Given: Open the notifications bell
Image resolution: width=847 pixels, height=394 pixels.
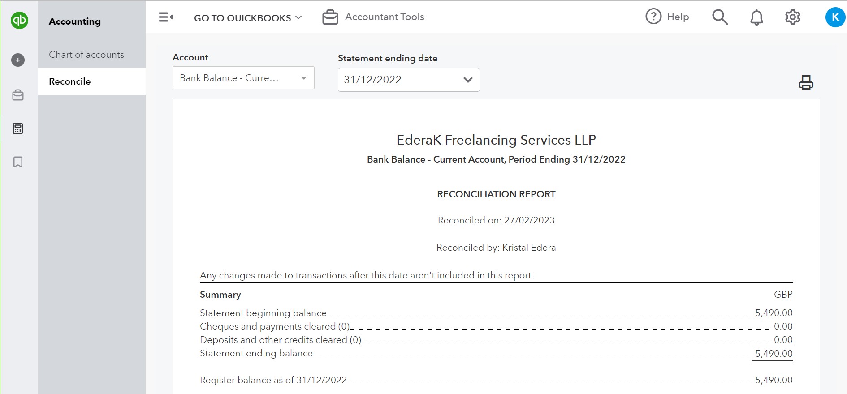Looking at the screenshot, I should point(756,17).
